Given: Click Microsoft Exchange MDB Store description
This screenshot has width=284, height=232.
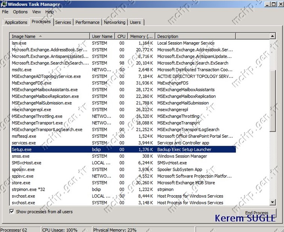Looking at the screenshot, I should [x=186, y=183].
